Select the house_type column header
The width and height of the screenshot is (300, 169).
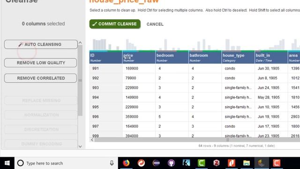click(238, 57)
